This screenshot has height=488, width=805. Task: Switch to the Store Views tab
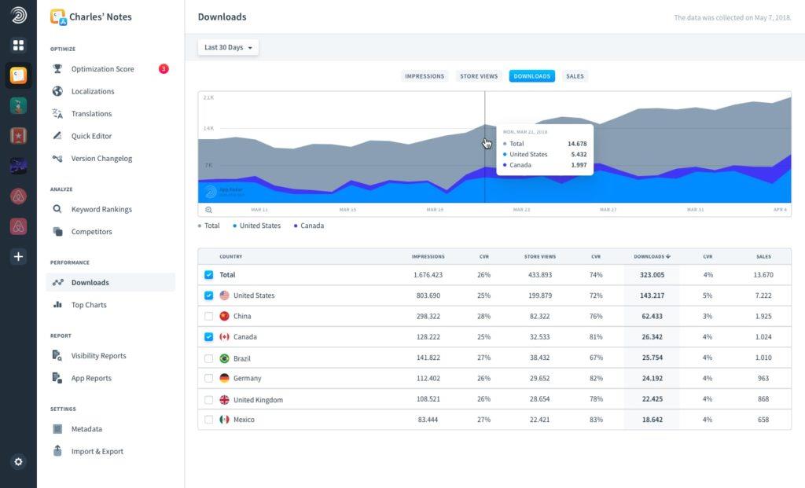click(x=479, y=76)
